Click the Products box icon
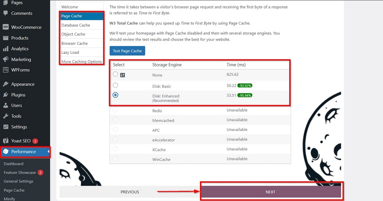Screen dimensions: 383x201 [x=6, y=38]
